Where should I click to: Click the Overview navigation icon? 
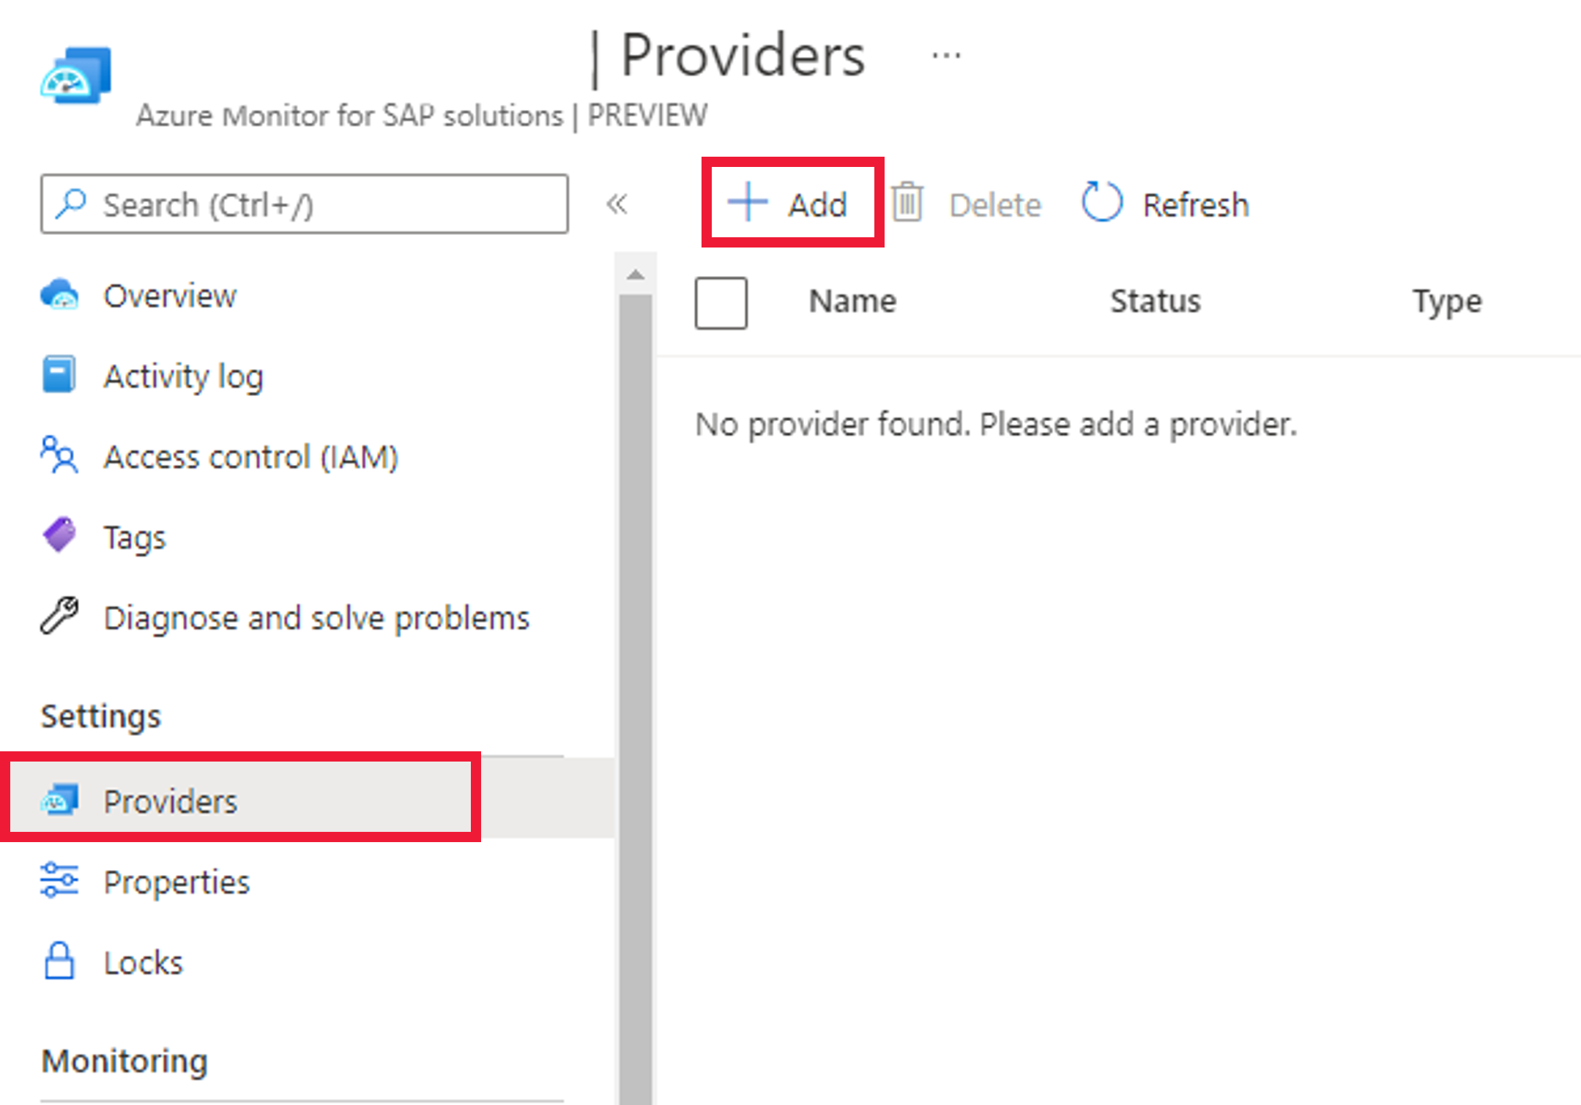point(62,295)
